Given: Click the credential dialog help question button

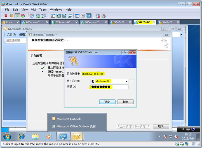Looking at the screenshot, I should point(125,52).
